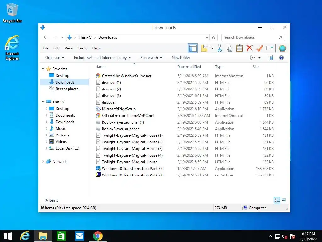
Task: Open the view options dropdown arrow
Action: [x=259, y=58]
